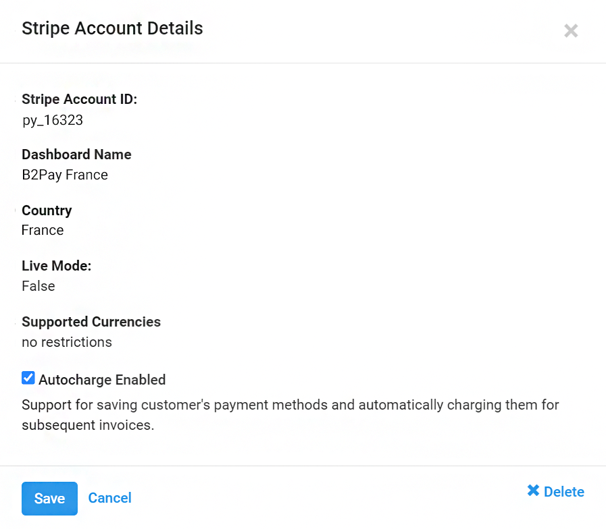Click the Dashboard Name label
The height and width of the screenshot is (529, 606).
[x=76, y=155]
